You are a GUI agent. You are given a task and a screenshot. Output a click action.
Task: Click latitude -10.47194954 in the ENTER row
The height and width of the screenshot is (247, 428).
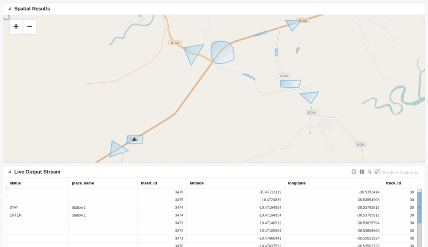click(x=270, y=215)
